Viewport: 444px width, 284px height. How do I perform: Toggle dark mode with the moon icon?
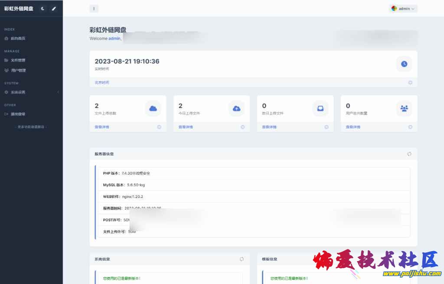point(42,9)
